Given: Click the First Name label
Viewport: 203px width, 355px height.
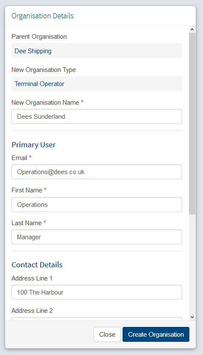Looking at the screenshot, I should pos(27,190).
